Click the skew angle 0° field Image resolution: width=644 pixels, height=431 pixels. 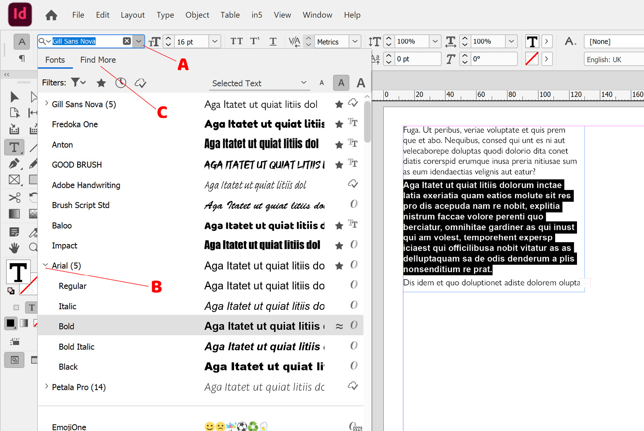pos(494,59)
